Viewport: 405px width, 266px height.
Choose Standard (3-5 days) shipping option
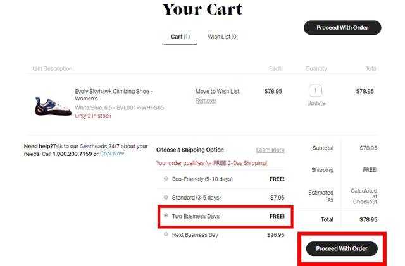click(166, 198)
